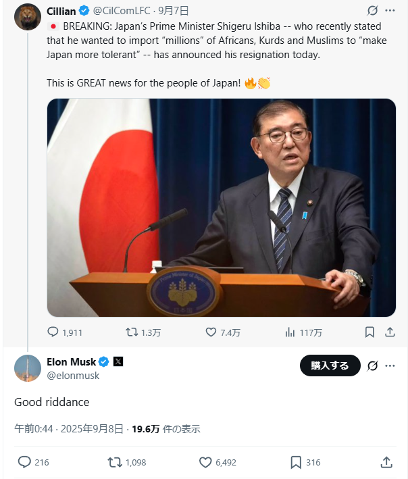The image size is (408, 479).
Task: Repost Elon Musk's post with 1,098 reposts
Action: tap(115, 462)
